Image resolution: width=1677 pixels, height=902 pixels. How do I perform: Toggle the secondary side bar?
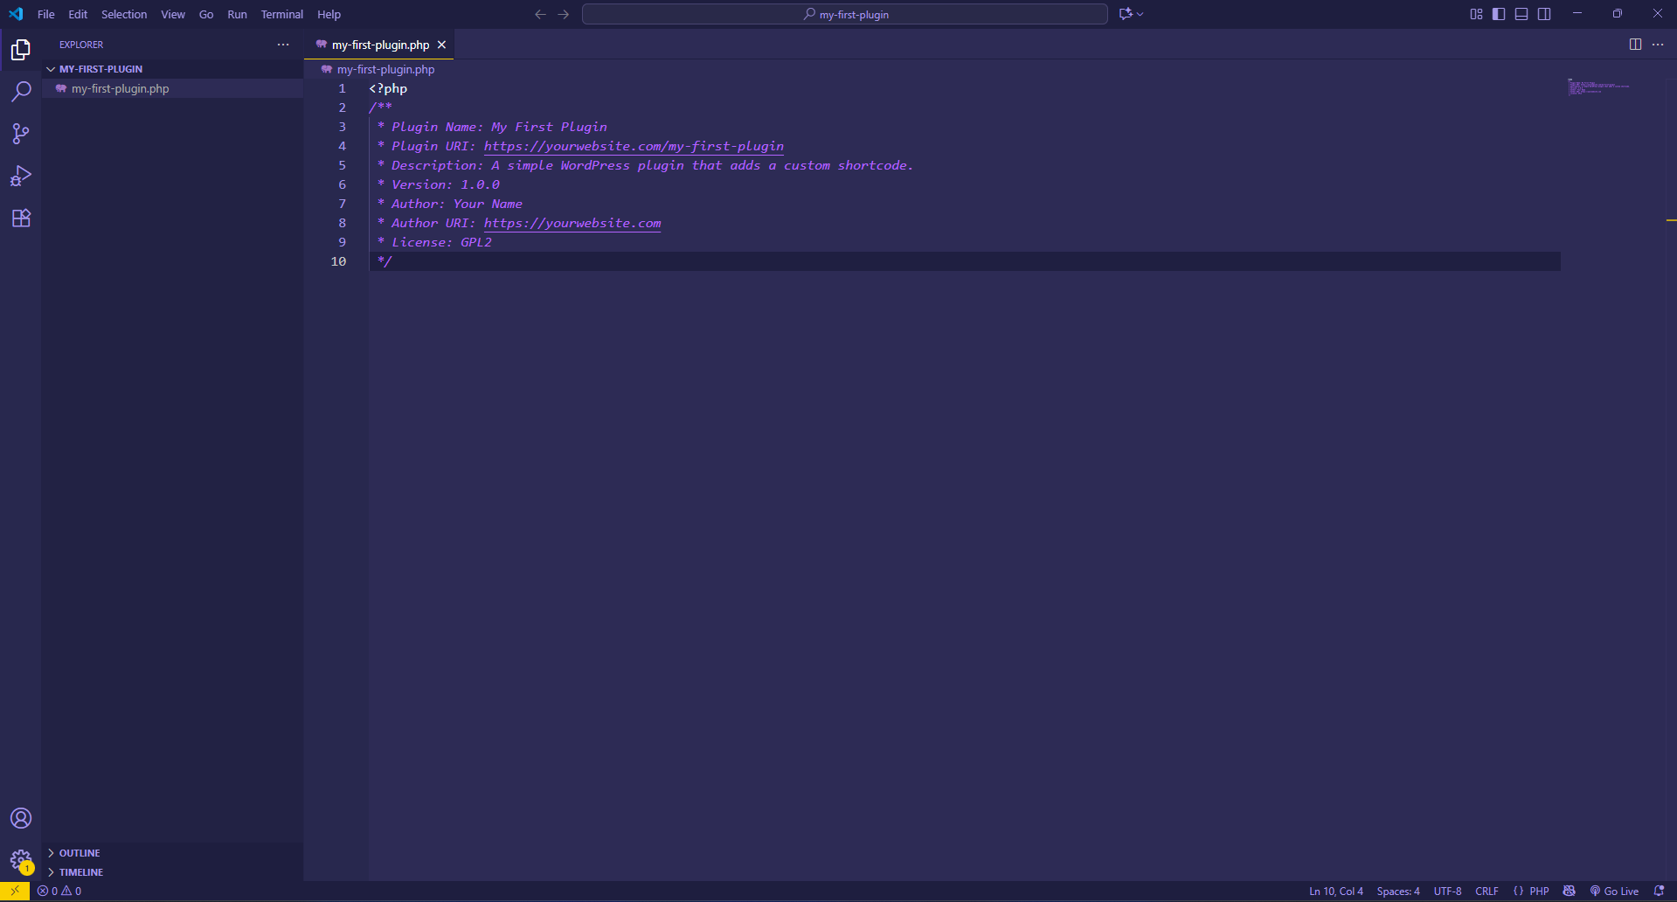[x=1544, y=14]
